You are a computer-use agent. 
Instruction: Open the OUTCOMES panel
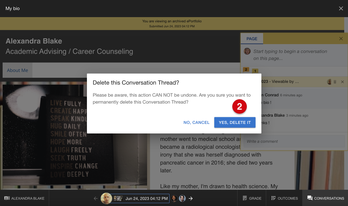[285, 198]
